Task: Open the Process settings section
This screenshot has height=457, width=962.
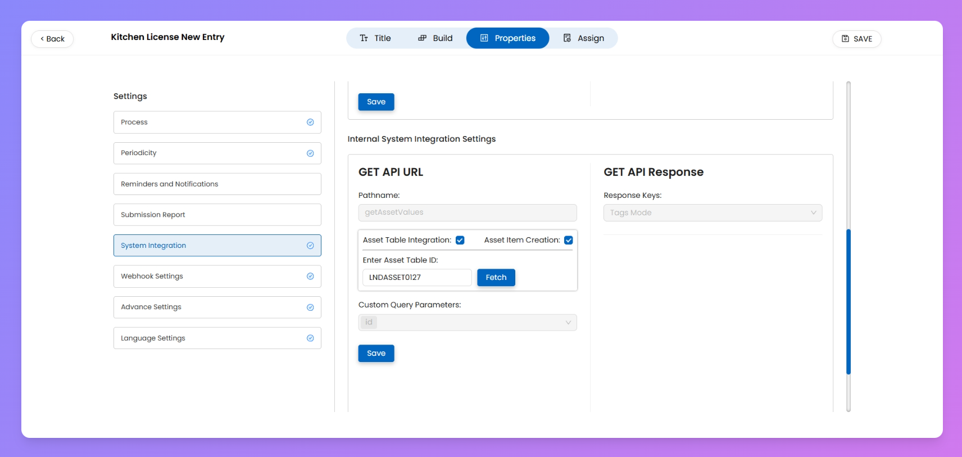Action: [217, 123]
